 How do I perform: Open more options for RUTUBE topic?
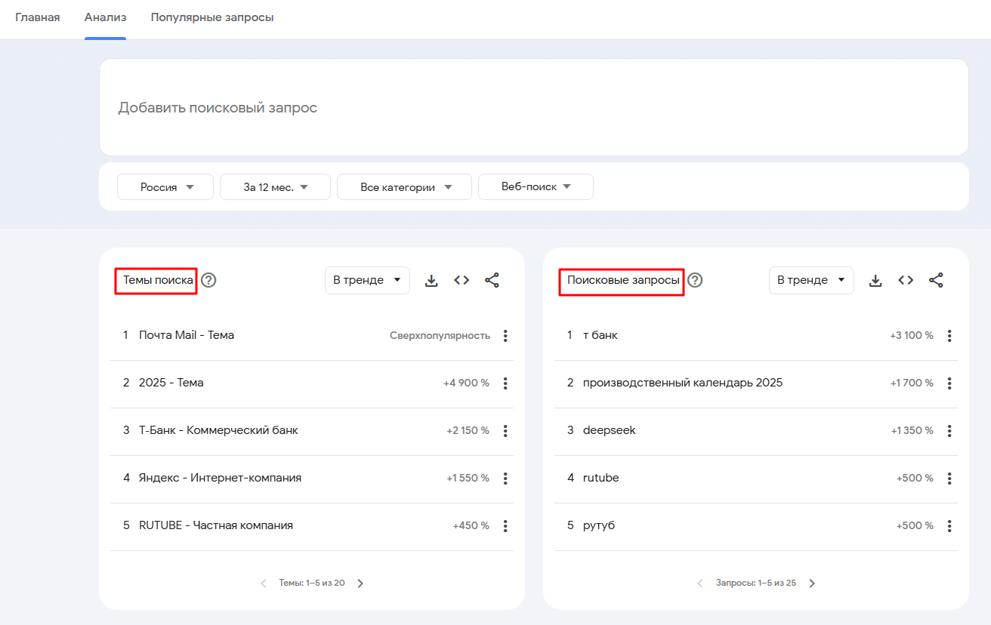coord(505,526)
